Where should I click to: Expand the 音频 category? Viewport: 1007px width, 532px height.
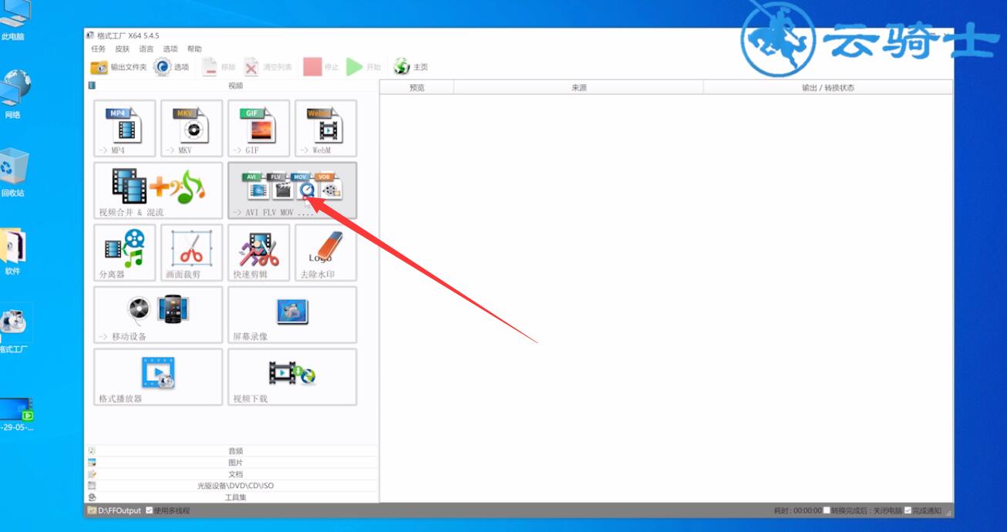tap(233, 451)
